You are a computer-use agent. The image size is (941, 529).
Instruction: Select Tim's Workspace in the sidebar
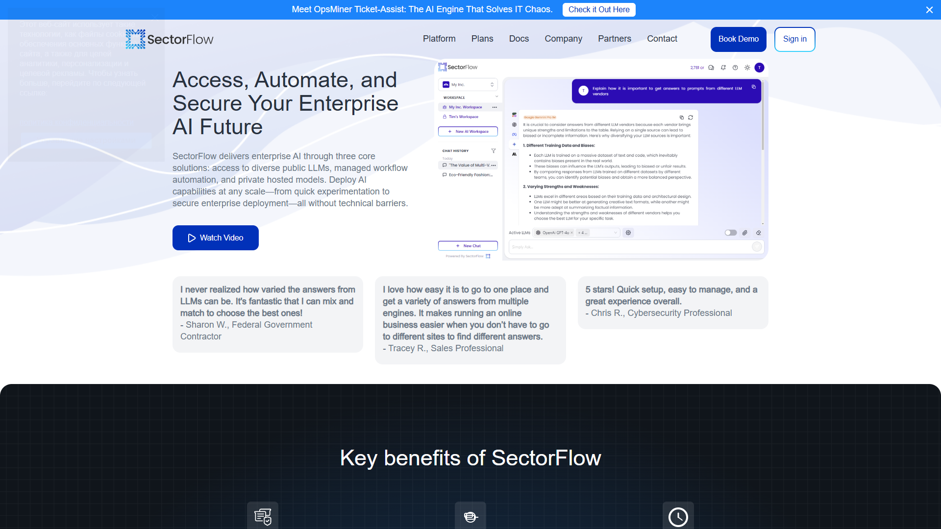[463, 117]
